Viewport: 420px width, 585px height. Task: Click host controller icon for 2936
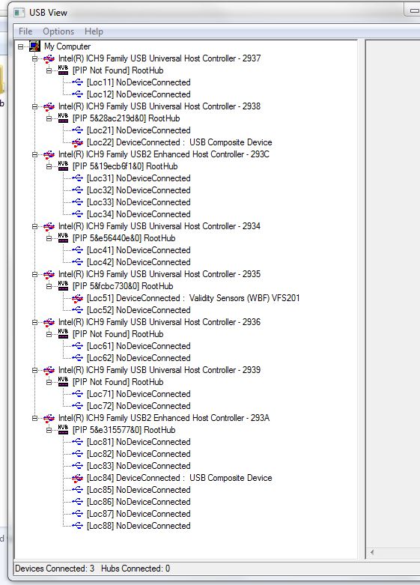tap(49, 322)
